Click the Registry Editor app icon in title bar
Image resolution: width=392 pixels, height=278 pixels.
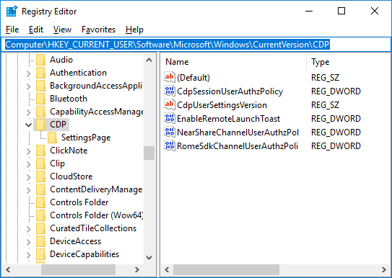[12, 12]
